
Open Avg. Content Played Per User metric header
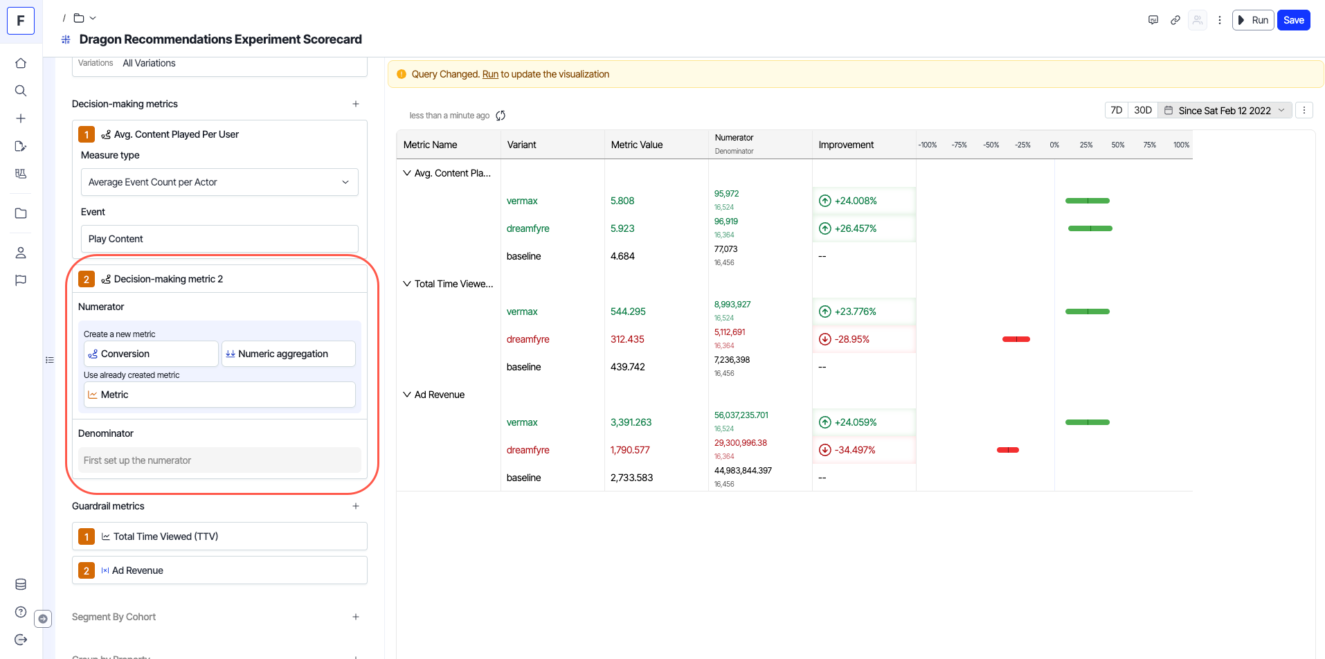click(x=219, y=134)
